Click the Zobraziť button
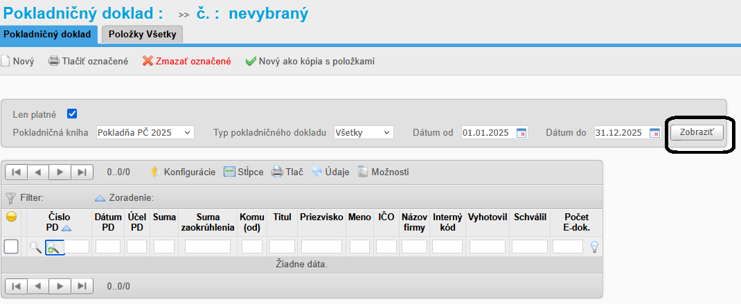Viewport: 741px width, 304px height. [x=697, y=132]
